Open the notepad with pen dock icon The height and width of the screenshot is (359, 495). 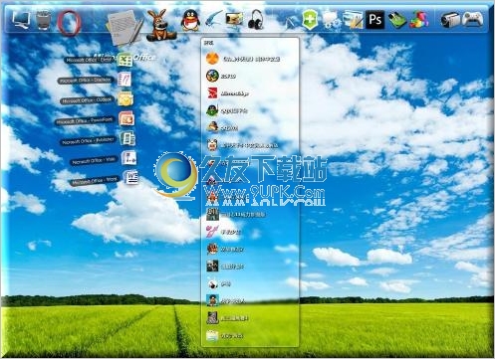coord(124,27)
